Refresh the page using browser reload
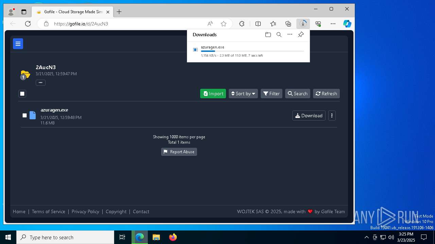This screenshot has width=435, height=244. click(x=28, y=24)
